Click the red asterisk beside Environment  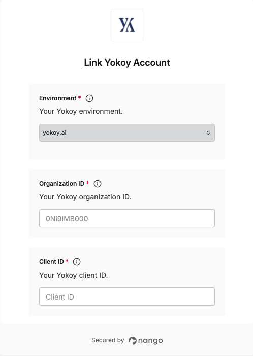80,97
